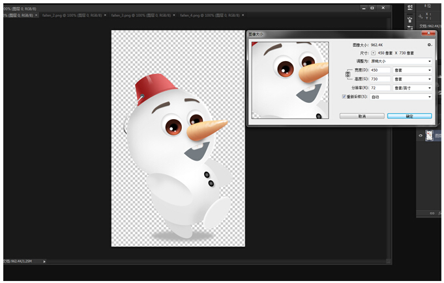Image resolution: width=444 pixels, height=283 pixels.
Task: Click the document size info in status bar
Action: (18, 262)
